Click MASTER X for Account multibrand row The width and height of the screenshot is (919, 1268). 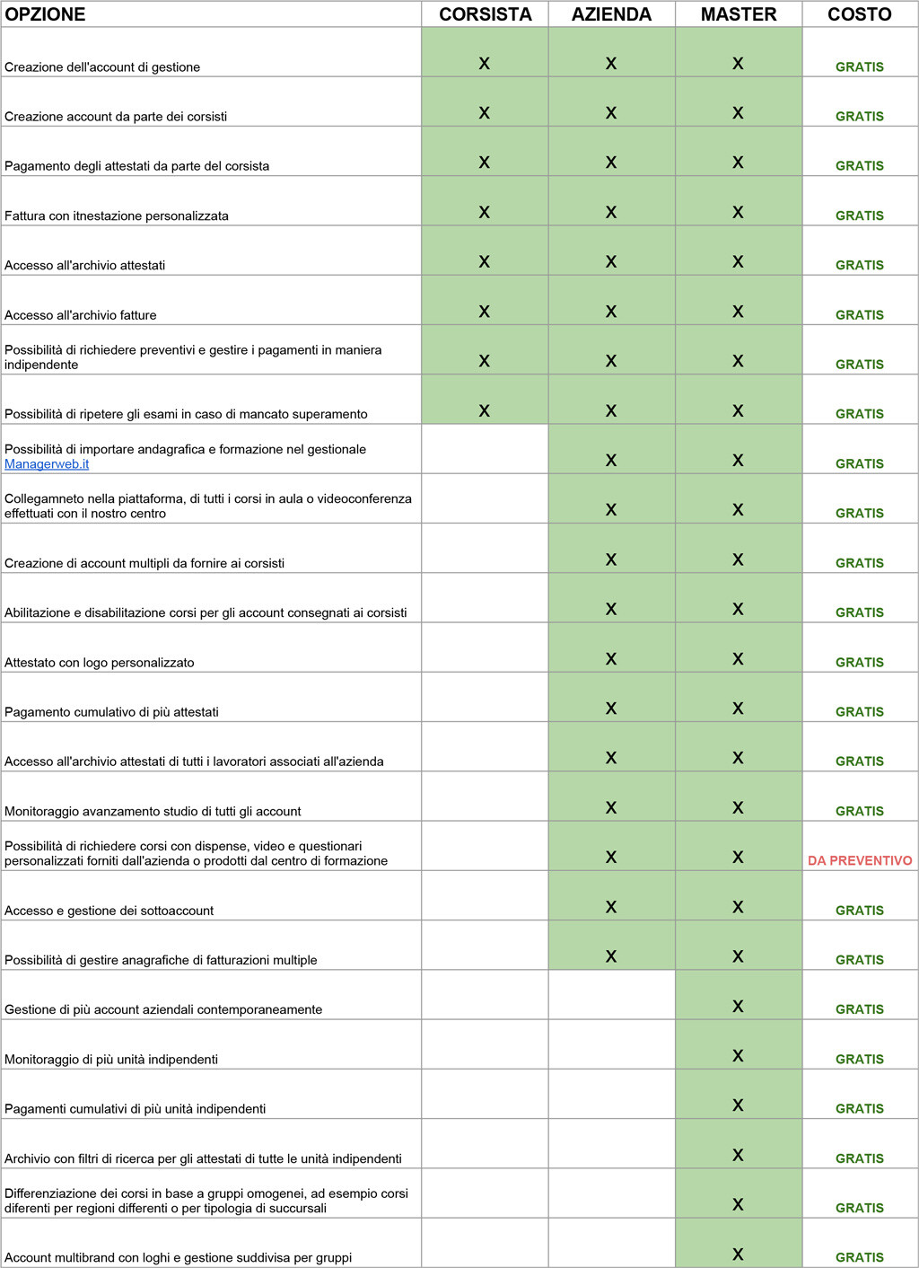(x=738, y=1255)
